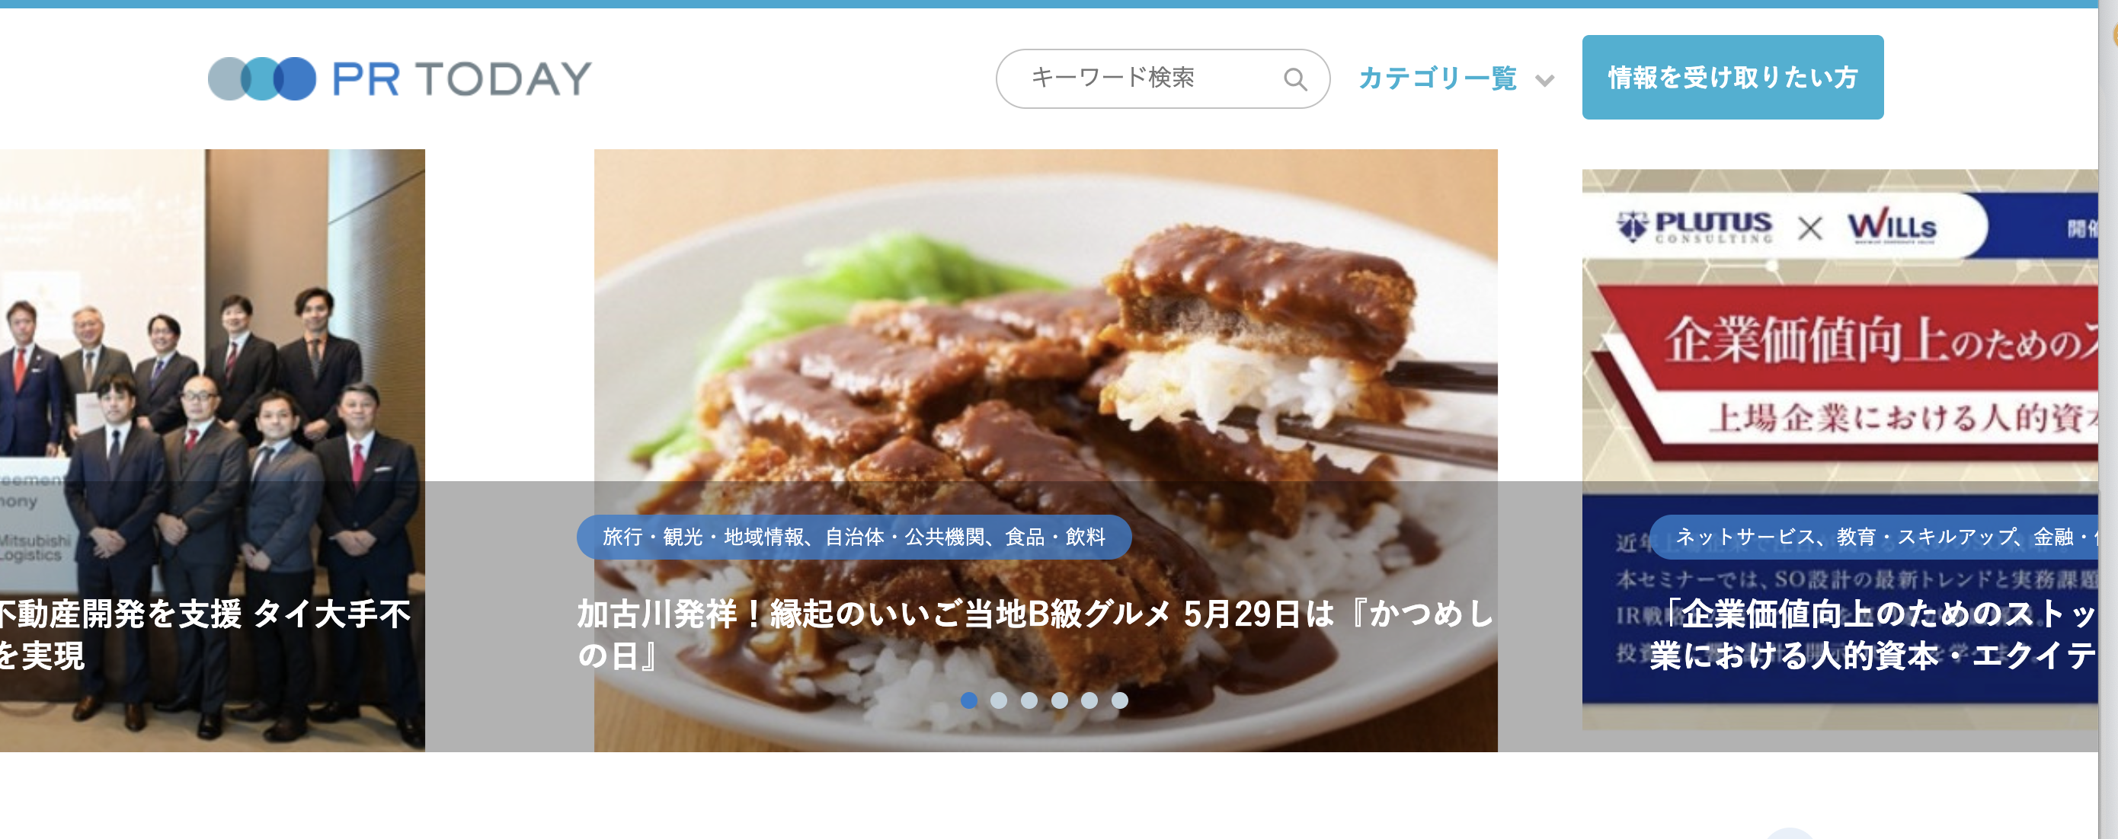This screenshot has height=839, width=2118.
Task: Jump to the fifth carousel slide dot
Action: pos(1089,700)
